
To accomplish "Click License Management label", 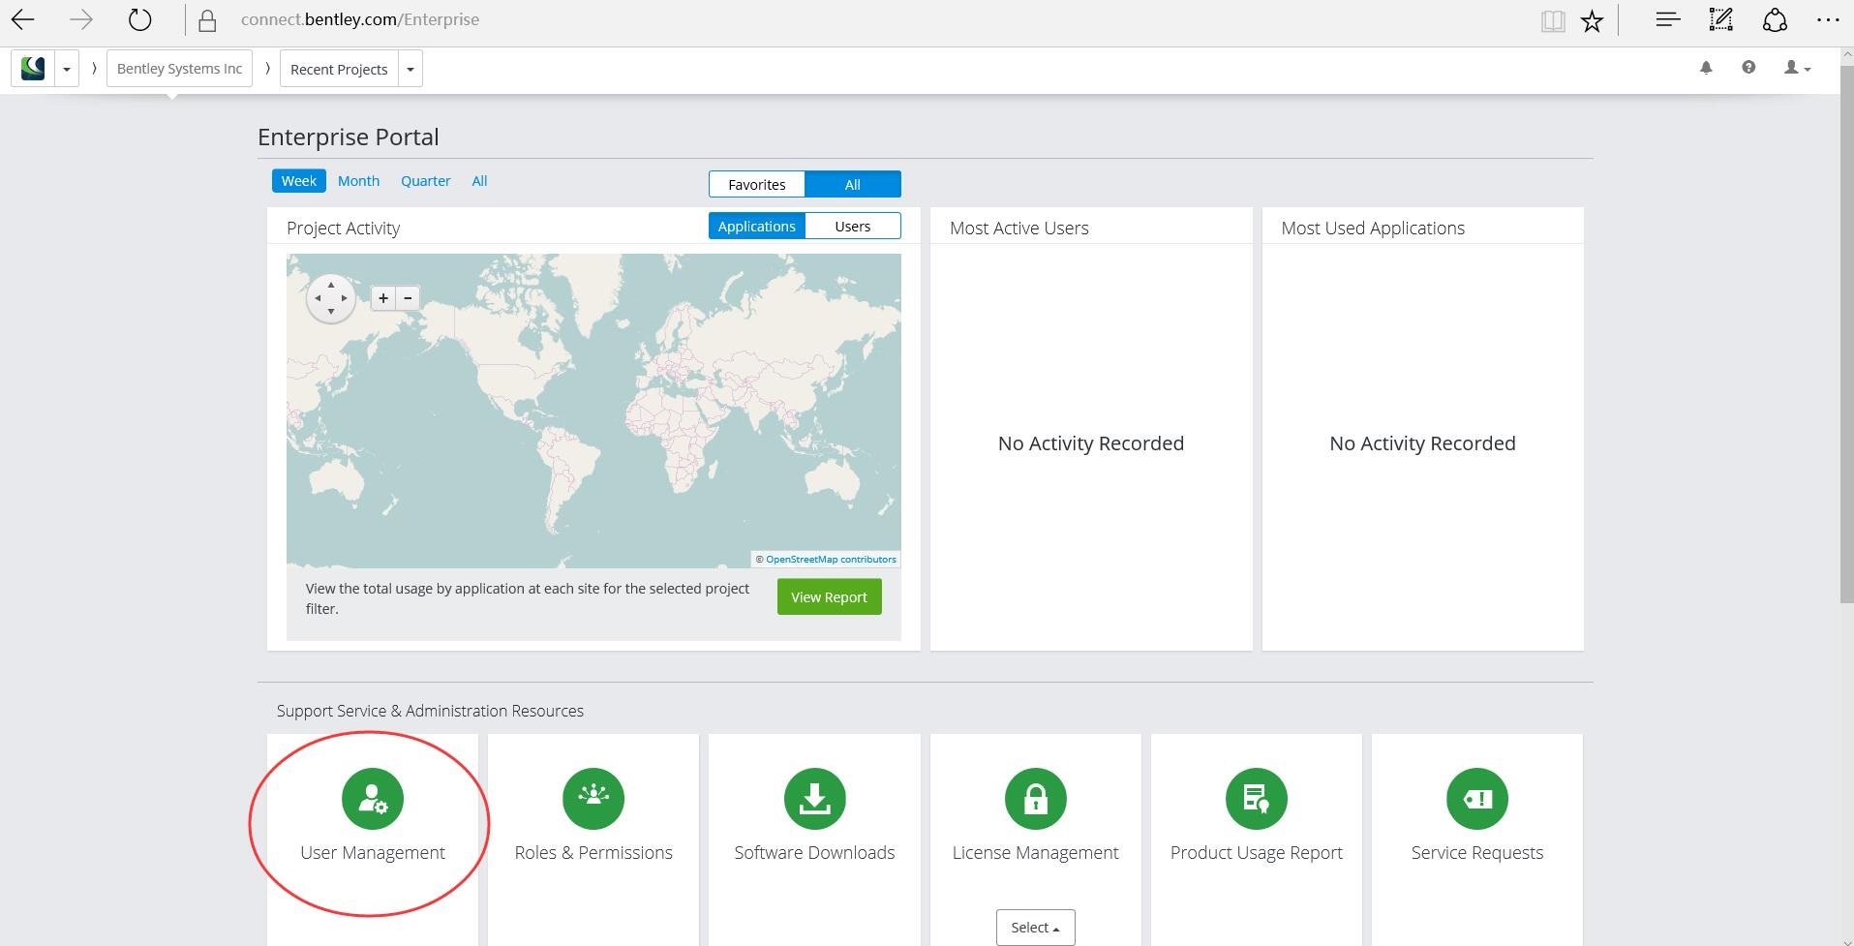I will pos(1035,852).
